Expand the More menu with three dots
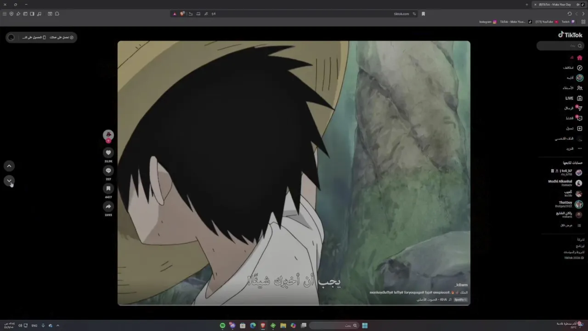 (580, 148)
